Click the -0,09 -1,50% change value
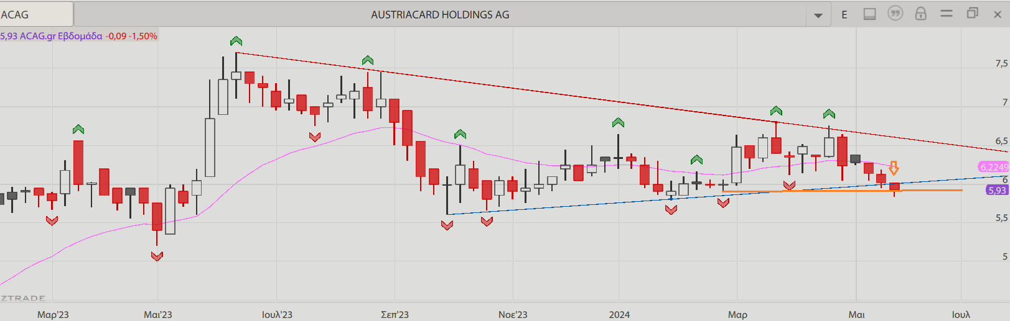 [x=131, y=36]
